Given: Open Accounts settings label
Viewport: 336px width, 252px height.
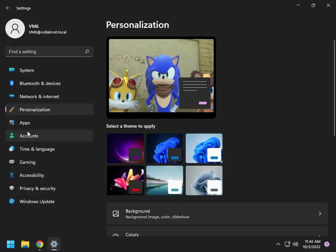Looking at the screenshot, I should (29, 136).
